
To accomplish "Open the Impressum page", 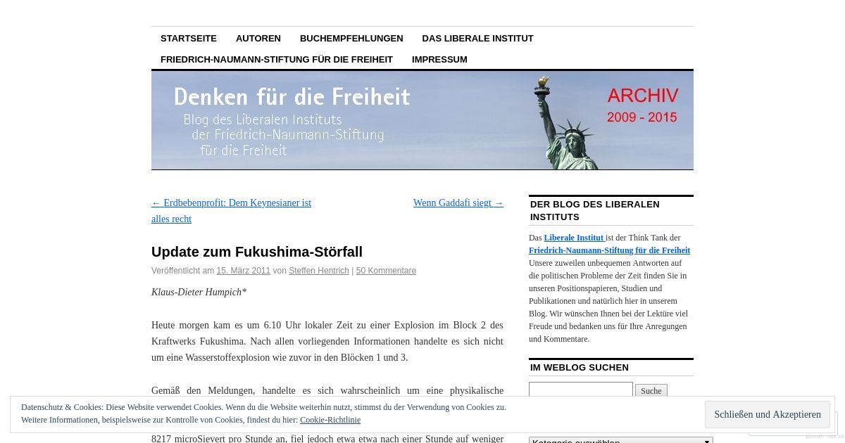I will [x=439, y=59].
